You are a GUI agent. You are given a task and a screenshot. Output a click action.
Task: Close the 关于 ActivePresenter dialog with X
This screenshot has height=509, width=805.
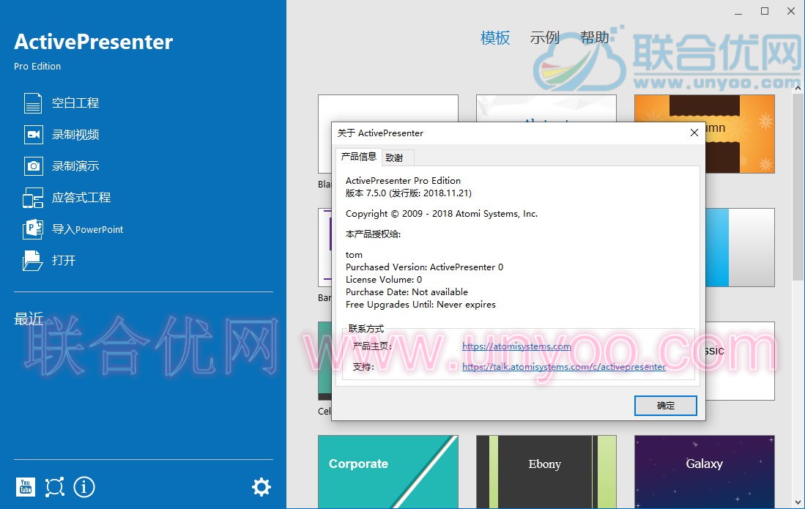pyautogui.click(x=694, y=133)
